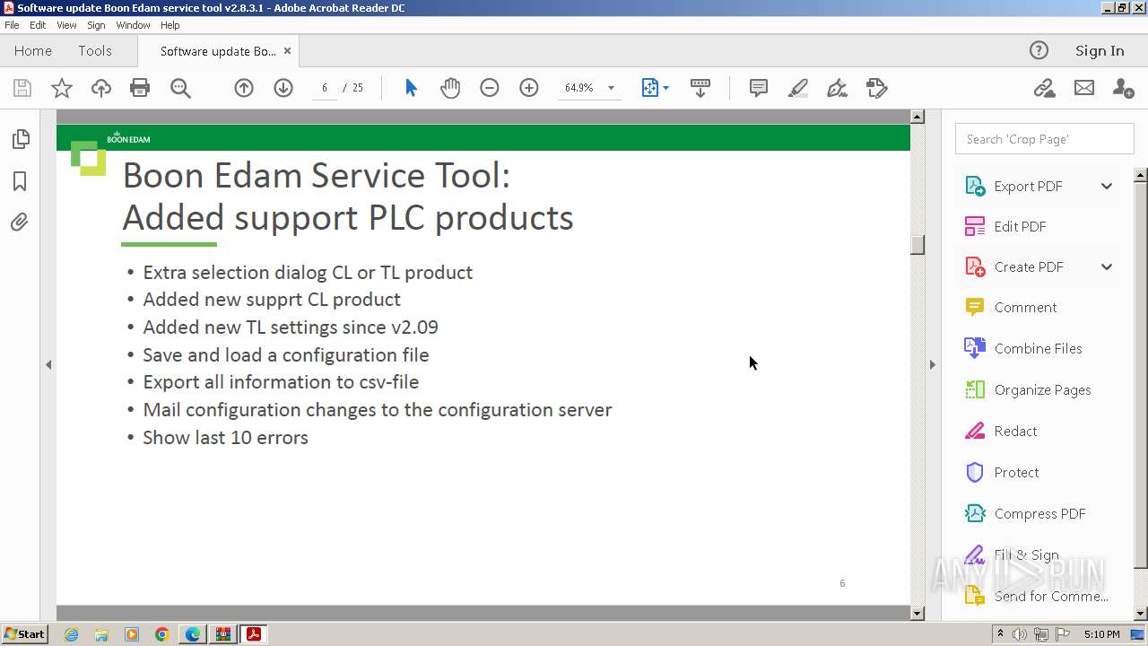This screenshot has width=1148, height=646.
Task: Expand the left navigation pane
Action: pos(48,364)
